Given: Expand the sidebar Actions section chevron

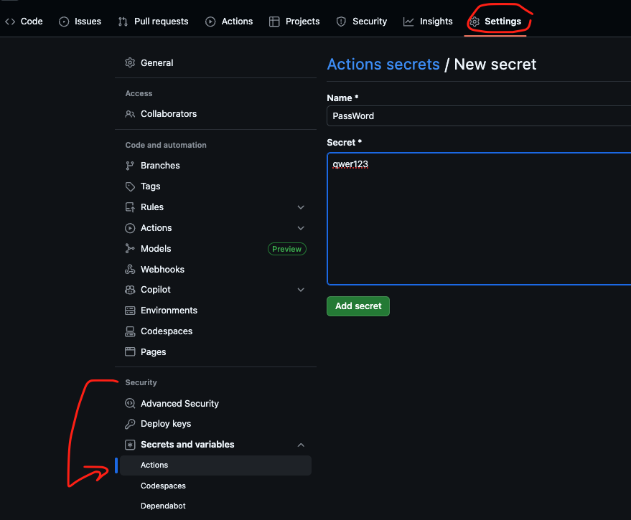Looking at the screenshot, I should 301,228.
